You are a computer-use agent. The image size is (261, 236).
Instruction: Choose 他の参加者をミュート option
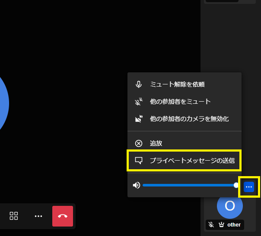click(x=185, y=102)
